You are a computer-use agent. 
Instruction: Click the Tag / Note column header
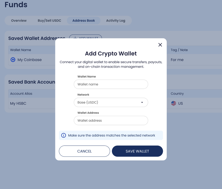tap(179, 50)
